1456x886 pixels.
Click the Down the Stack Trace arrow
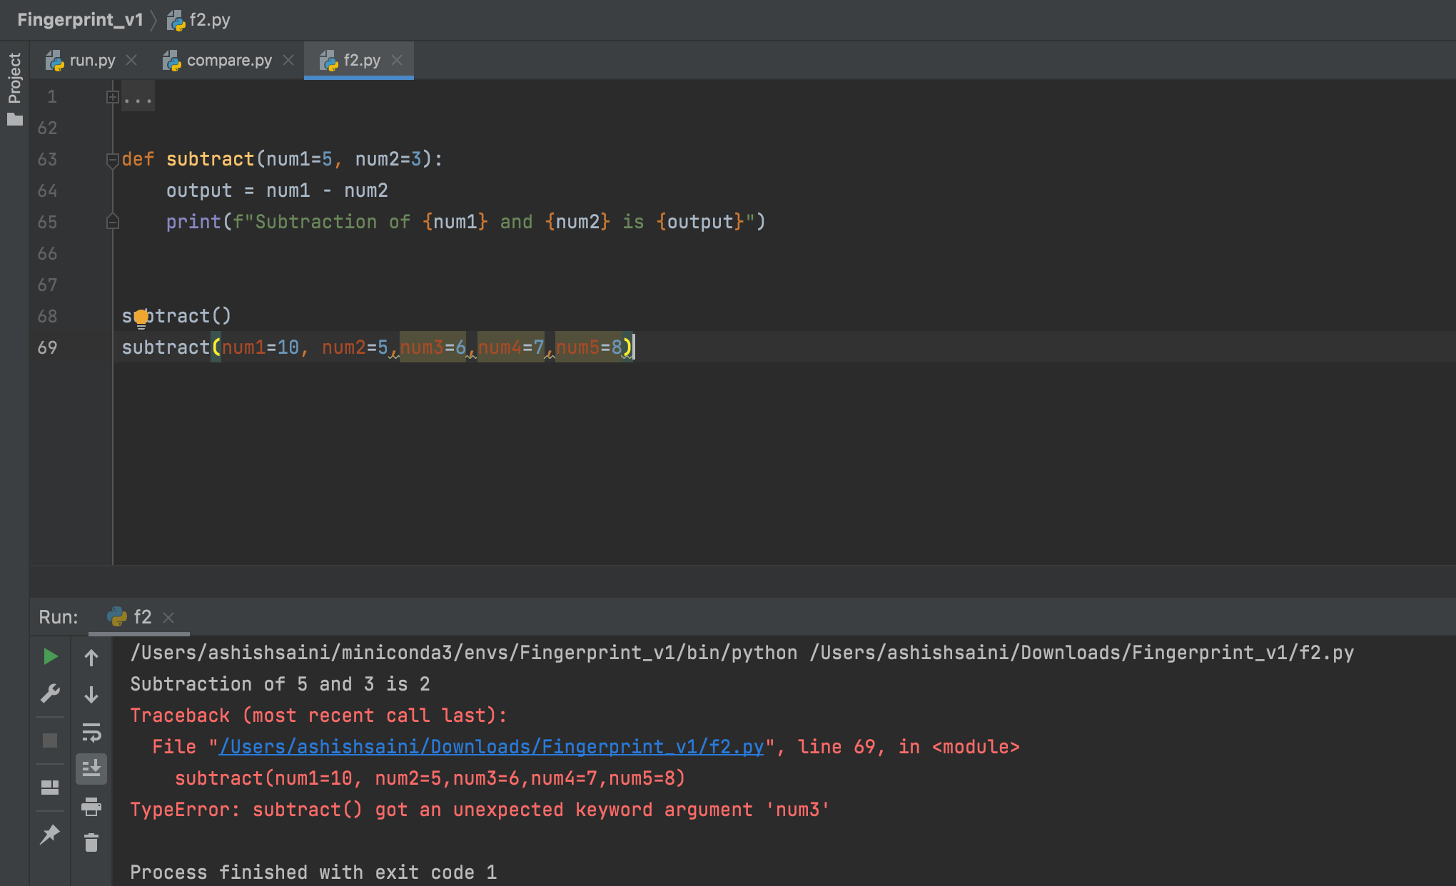(91, 695)
